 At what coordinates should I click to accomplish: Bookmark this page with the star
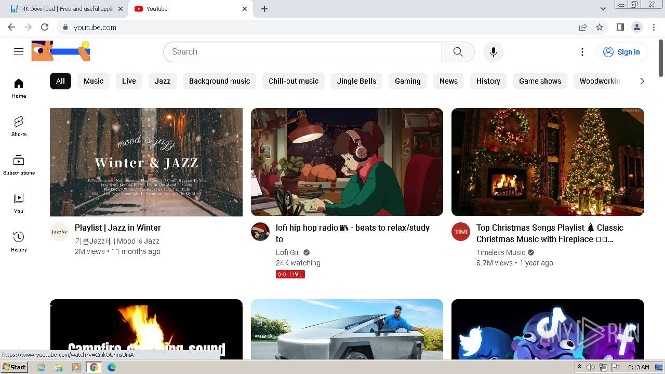pyautogui.click(x=600, y=27)
